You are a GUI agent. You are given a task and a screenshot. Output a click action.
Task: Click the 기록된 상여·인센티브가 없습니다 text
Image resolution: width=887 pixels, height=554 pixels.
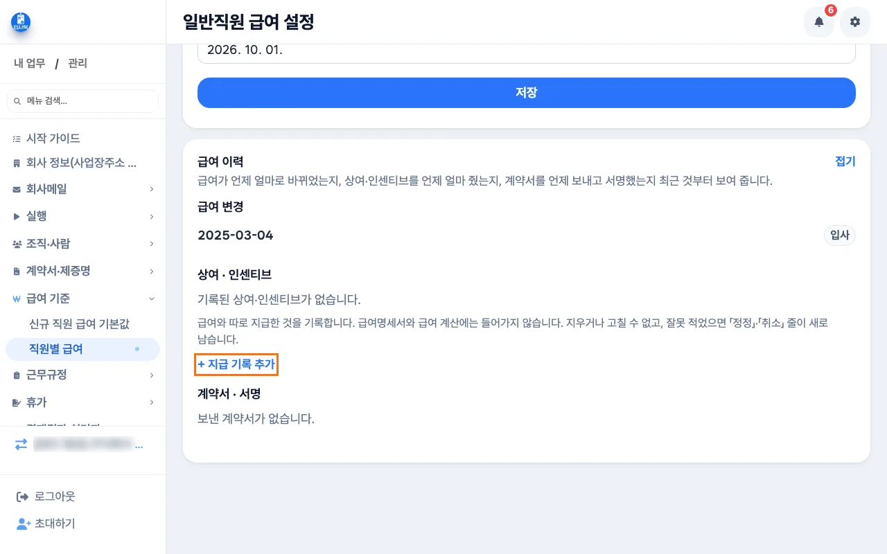(x=279, y=300)
